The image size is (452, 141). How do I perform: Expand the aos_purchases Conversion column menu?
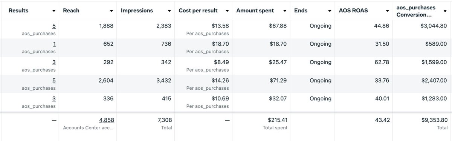(445, 11)
